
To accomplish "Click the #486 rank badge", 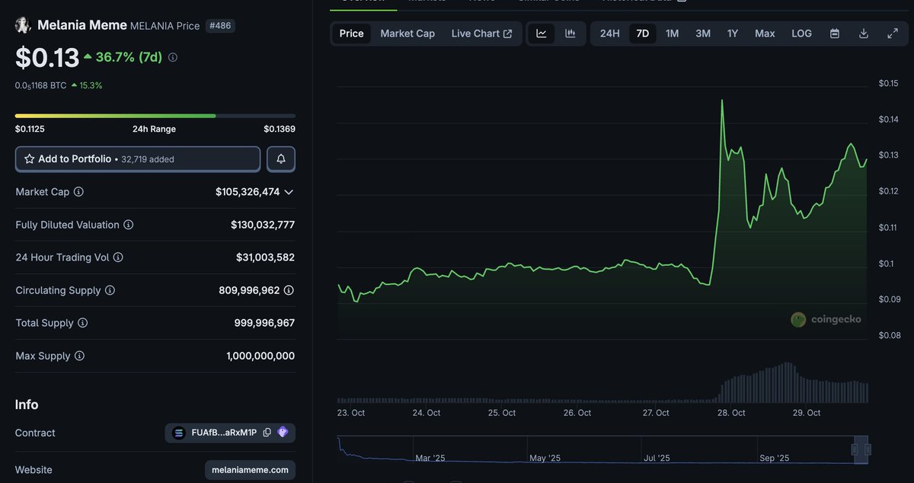I will (x=220, y=25).
